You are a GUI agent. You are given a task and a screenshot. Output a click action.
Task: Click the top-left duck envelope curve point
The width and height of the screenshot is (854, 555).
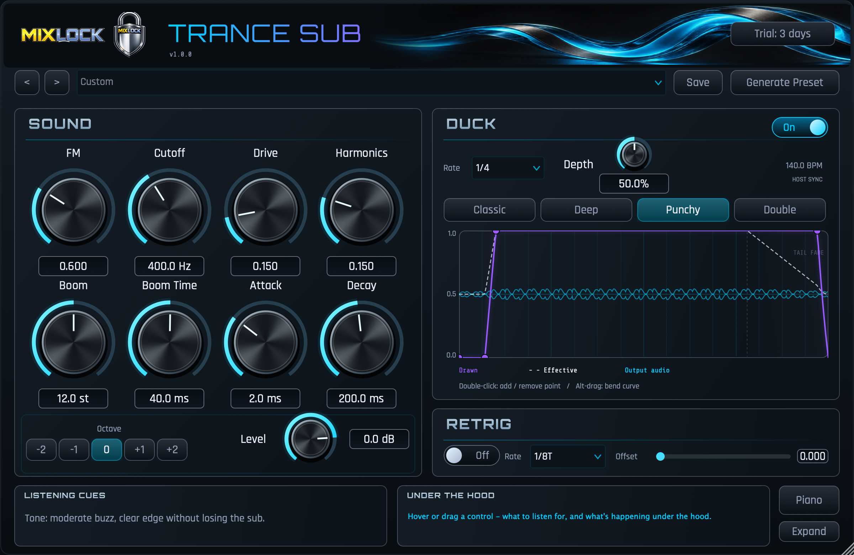(496, 232)
